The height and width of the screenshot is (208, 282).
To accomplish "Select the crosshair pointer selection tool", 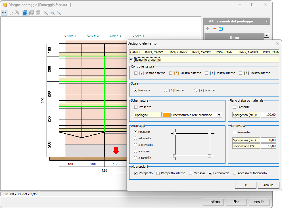I will [4, 13].
